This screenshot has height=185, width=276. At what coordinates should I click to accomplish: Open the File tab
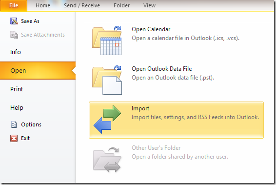14,5
